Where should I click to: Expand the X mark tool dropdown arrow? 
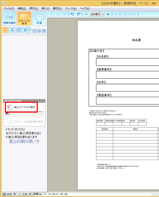pyautogui.click(x=30, y=30)
